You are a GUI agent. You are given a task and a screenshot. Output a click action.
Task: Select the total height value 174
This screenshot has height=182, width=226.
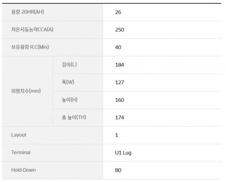pos(119,118)
